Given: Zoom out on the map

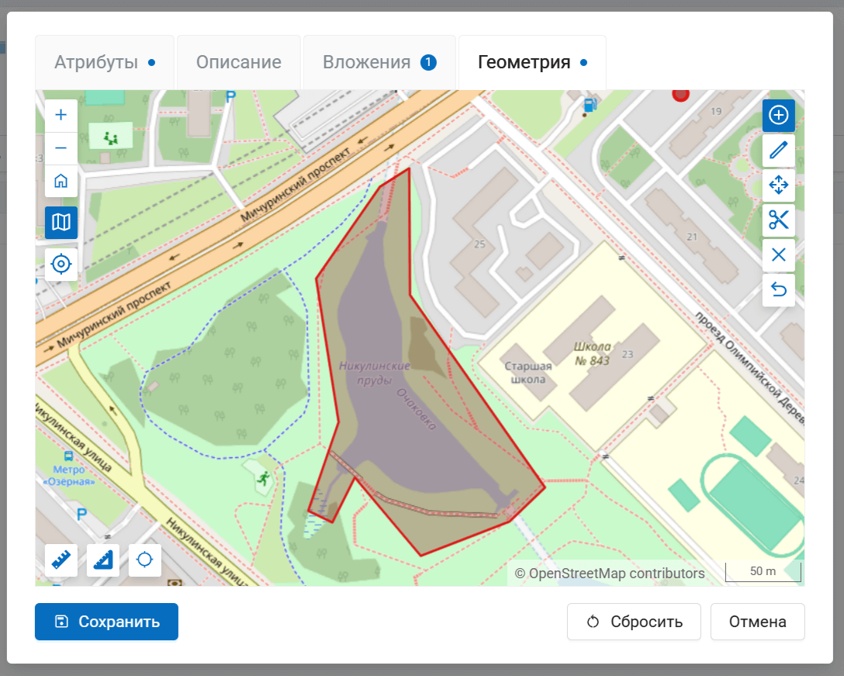Looking at the screenshot, I should pyautogui.click(x=61, y=148).
